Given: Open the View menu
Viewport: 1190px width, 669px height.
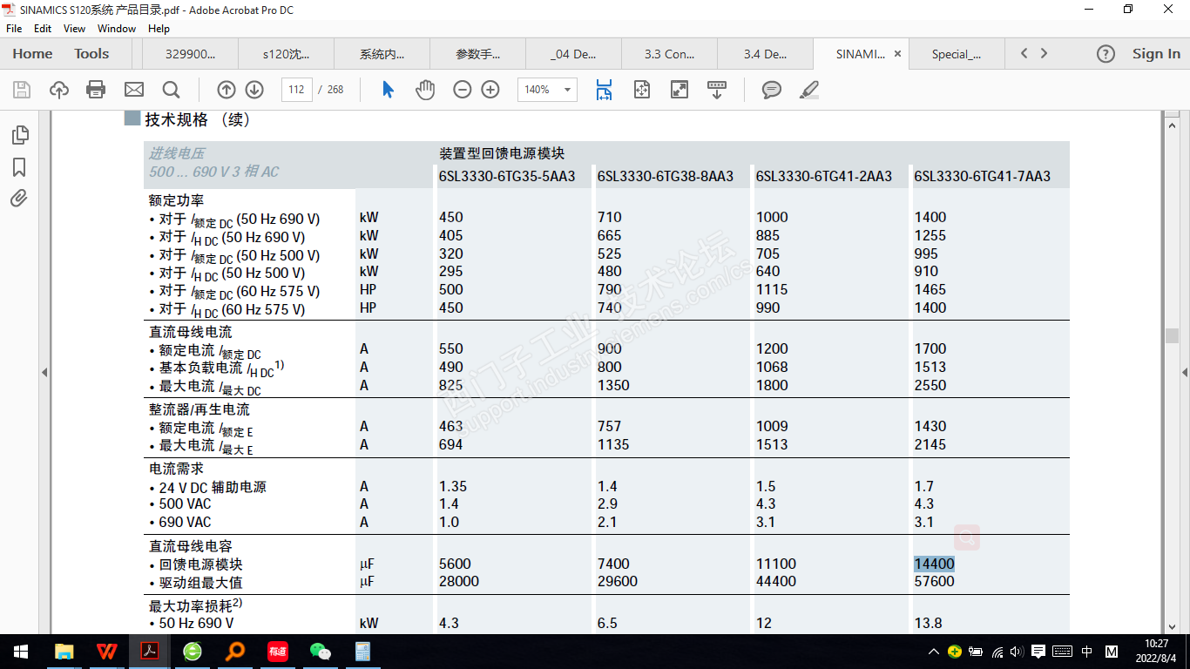Looking at the screenshot, I should [x=75, y=29].
